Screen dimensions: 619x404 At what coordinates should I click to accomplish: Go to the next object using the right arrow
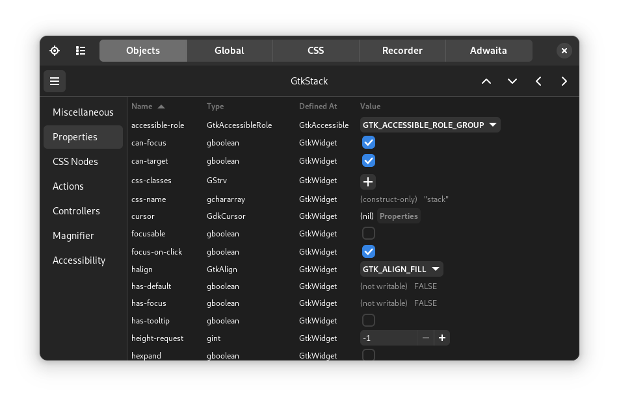click(564, 81)
